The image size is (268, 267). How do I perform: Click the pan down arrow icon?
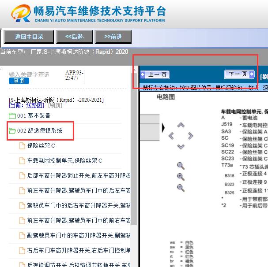click(x=181, y=147)
